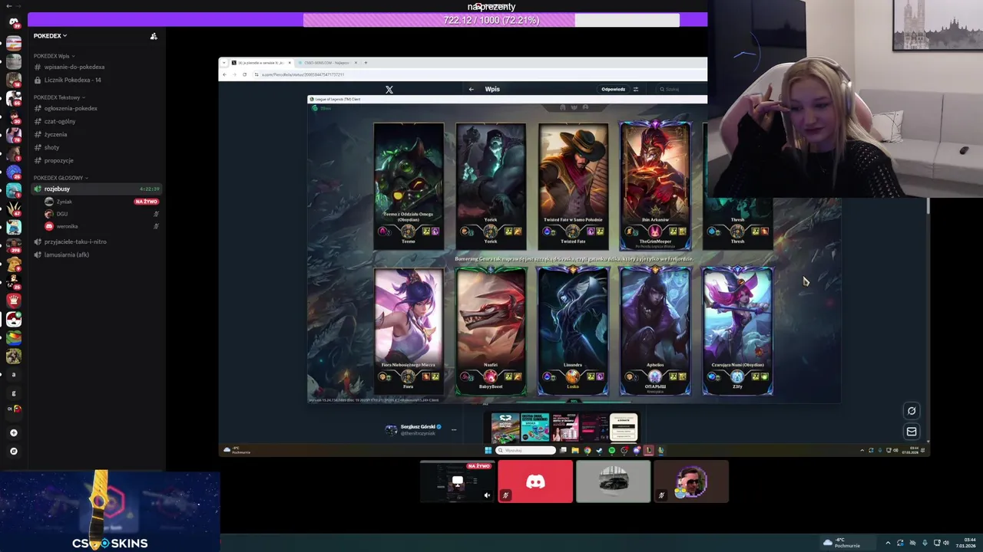Open the shoty text channel

tap(51, 148)
